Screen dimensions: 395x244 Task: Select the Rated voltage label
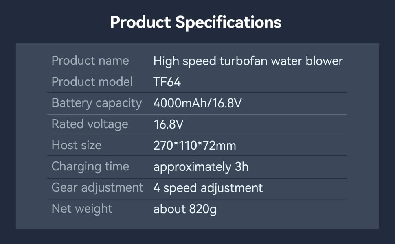(x=90, y=124)
